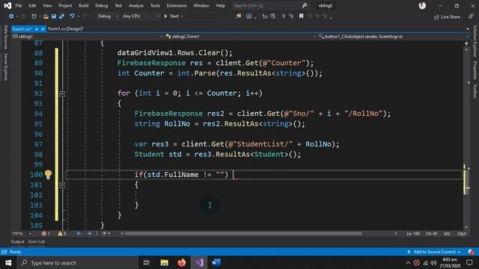479x269 pixels.
Task: Open the File menu
Action: (19, 5)
